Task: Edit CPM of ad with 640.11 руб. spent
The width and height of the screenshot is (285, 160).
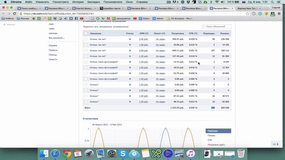Action: coord(143,51)
